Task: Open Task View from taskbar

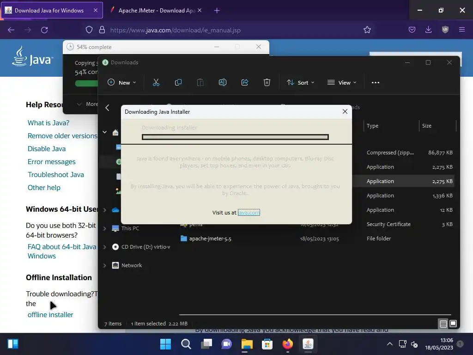Action: 206,344
